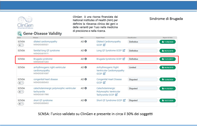Click MONDO:0017990 identifier text

(41, 94)
